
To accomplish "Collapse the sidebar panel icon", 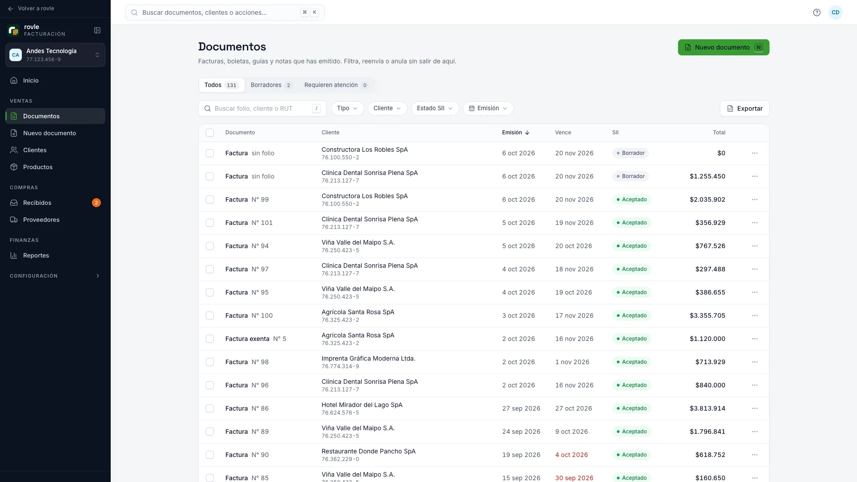I will click(97, 30).
